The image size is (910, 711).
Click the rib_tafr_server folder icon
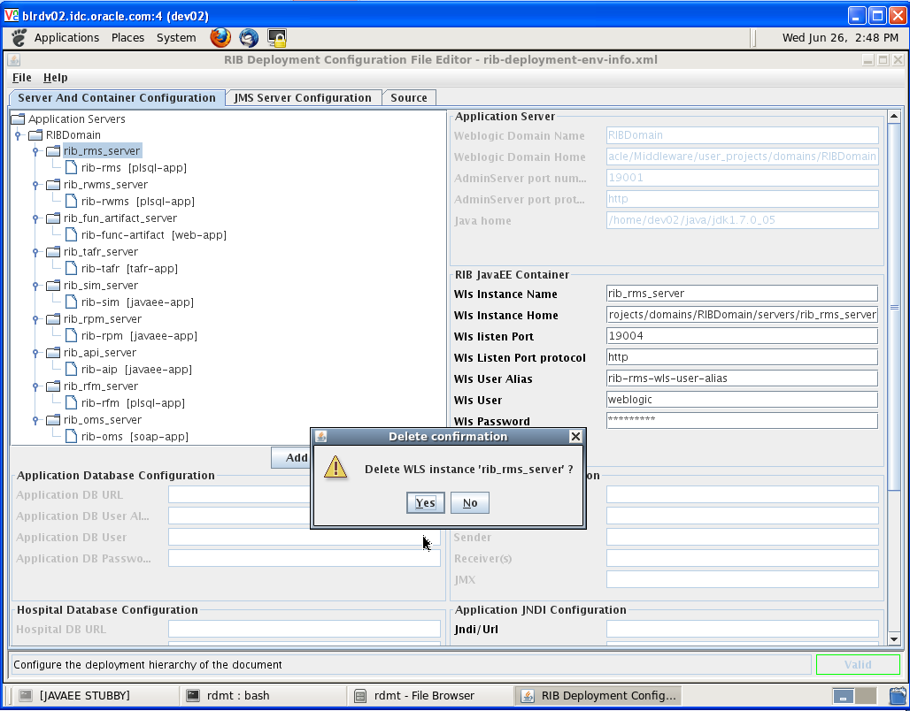point(53,252)
